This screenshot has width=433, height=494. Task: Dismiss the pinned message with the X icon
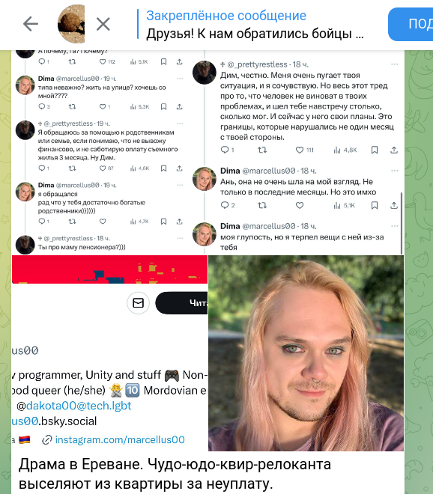[103, 24]
